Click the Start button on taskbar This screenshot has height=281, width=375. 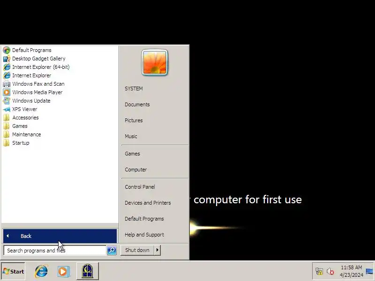[13, 271]
